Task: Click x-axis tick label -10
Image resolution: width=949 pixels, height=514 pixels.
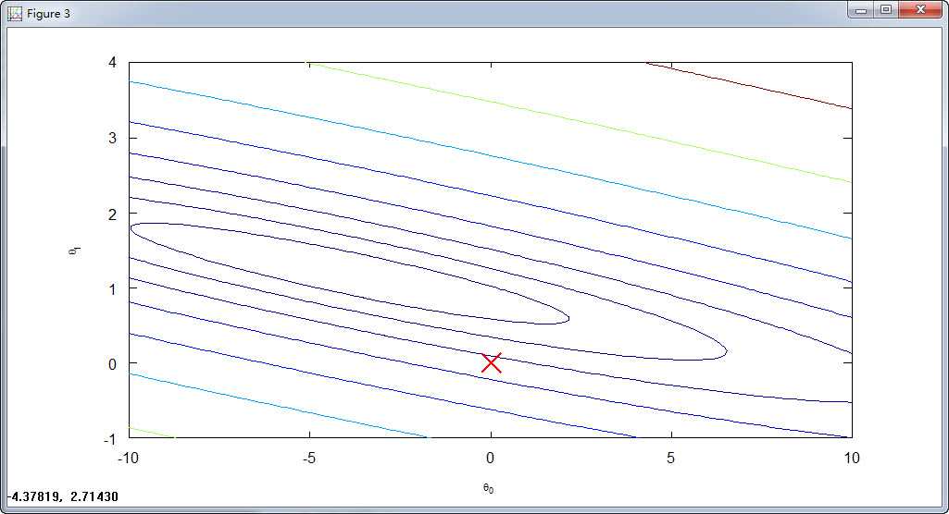Action: pos(128,458)
